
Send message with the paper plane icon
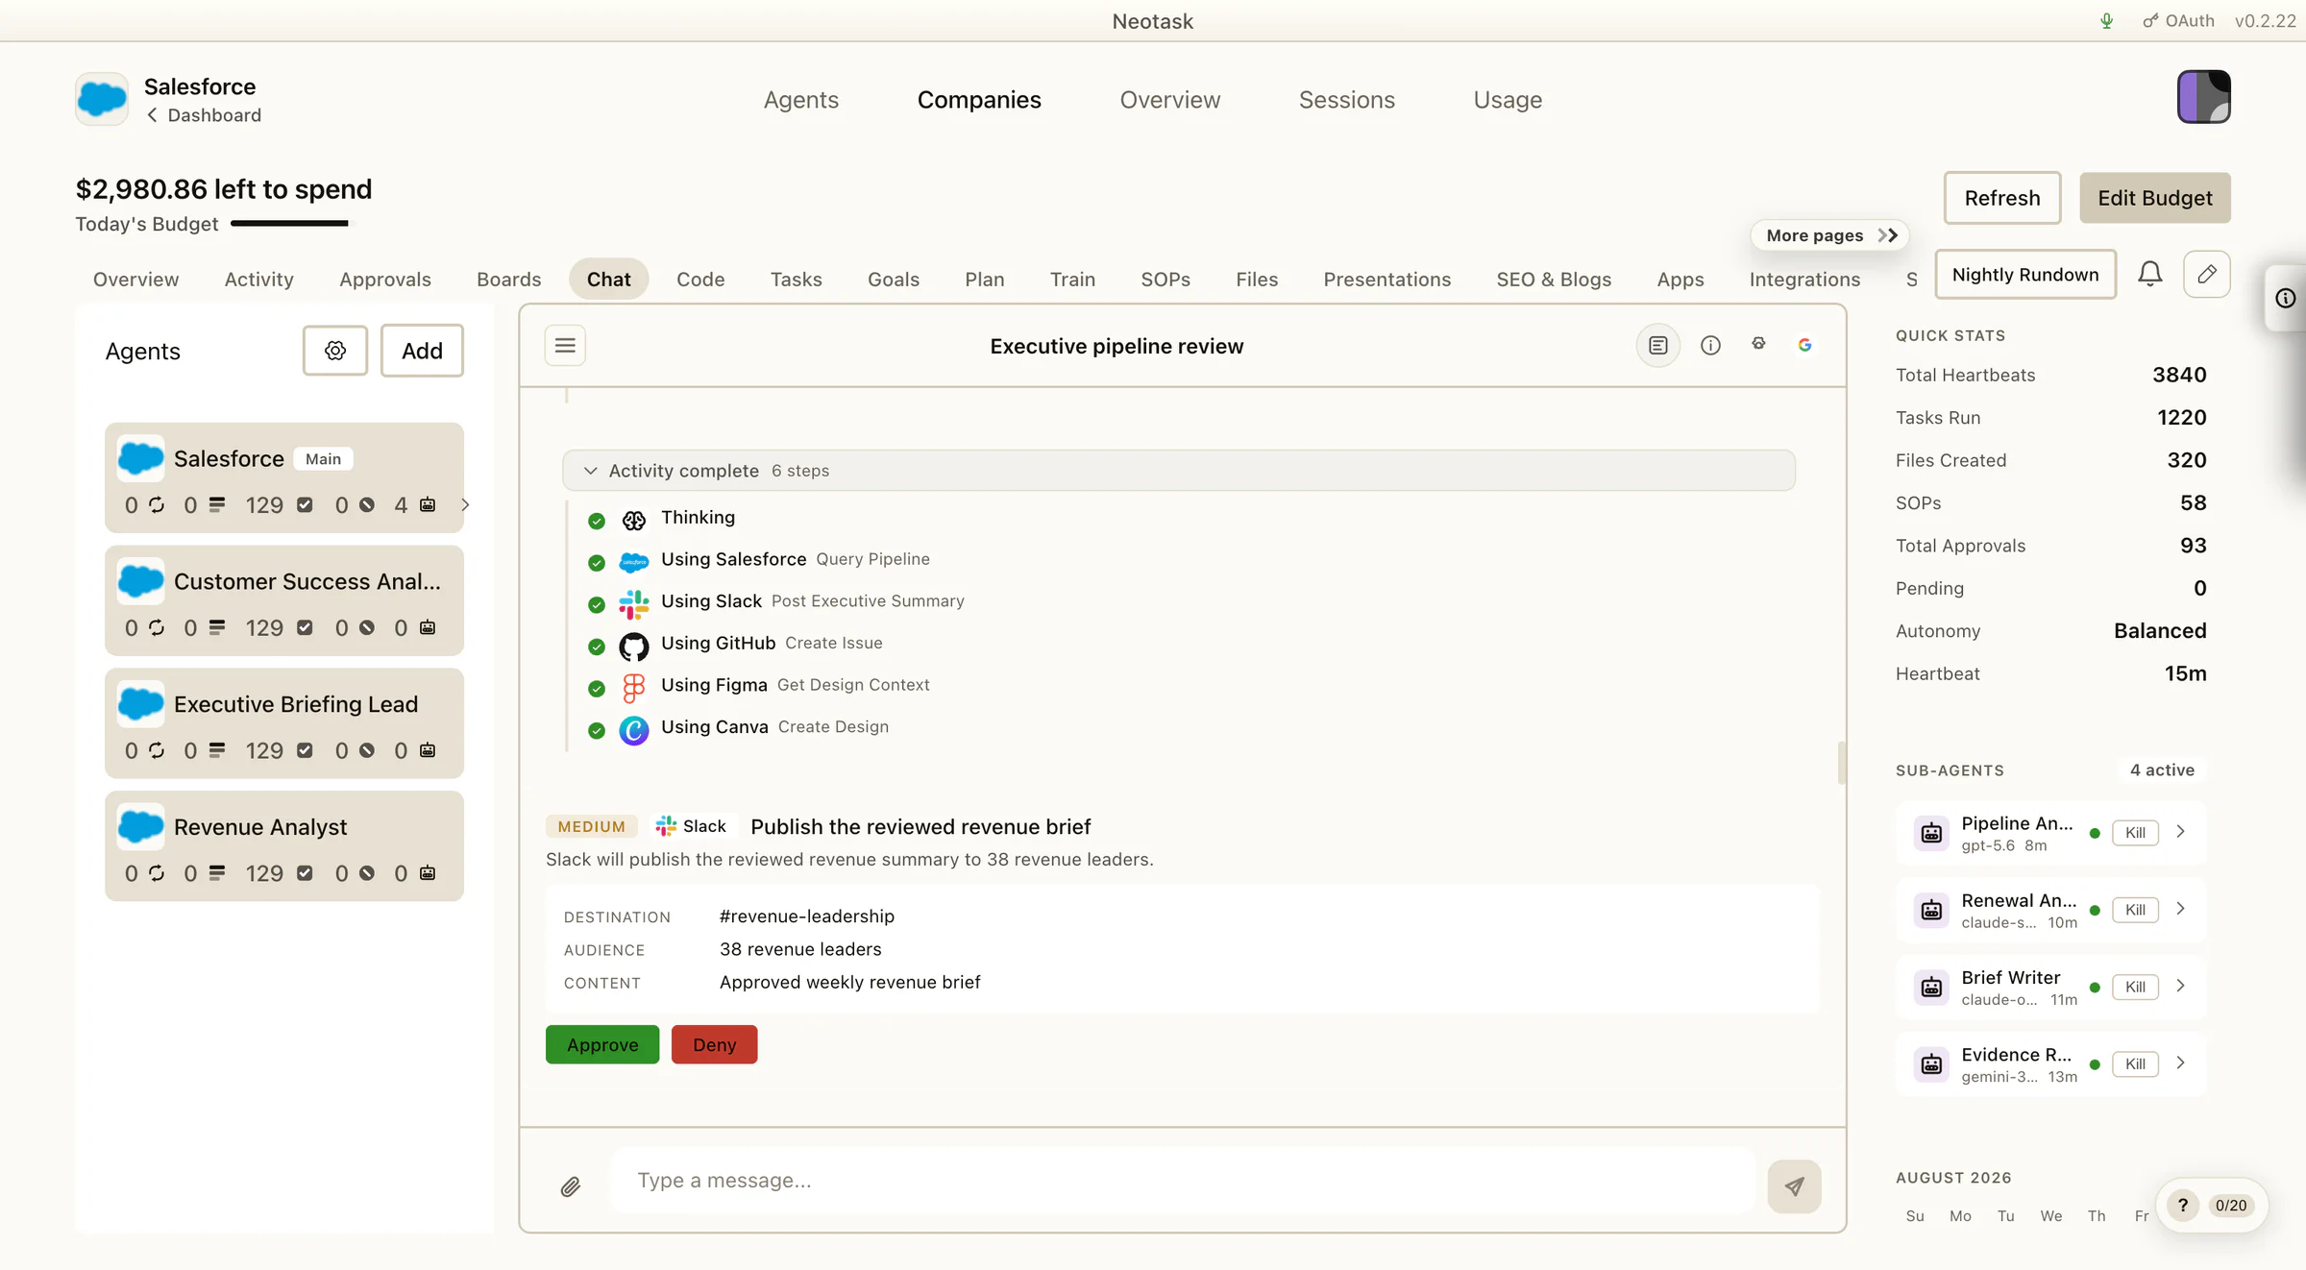pos(1794,1185)
